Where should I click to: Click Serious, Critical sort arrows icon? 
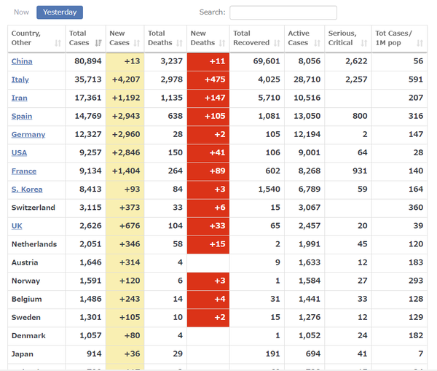363,44
